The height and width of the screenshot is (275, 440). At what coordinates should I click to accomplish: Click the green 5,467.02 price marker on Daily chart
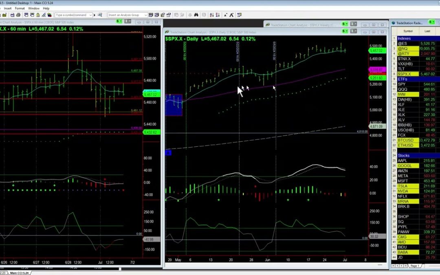[x=377, y=51]
